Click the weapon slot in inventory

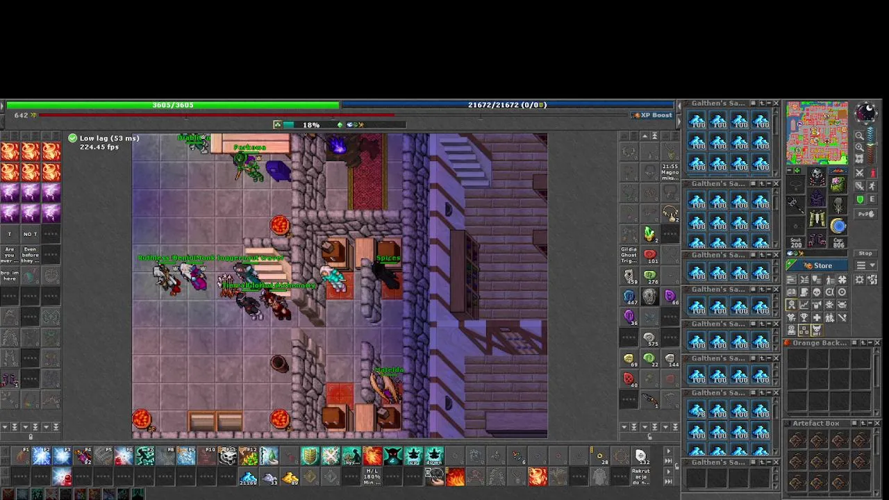tap(795, 205)
